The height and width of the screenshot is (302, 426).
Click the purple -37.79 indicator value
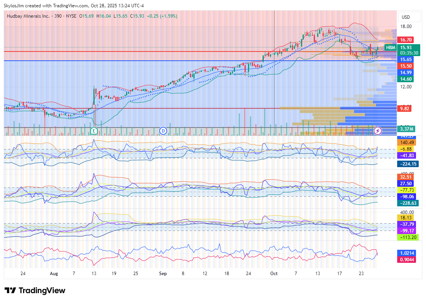[407, 224]
